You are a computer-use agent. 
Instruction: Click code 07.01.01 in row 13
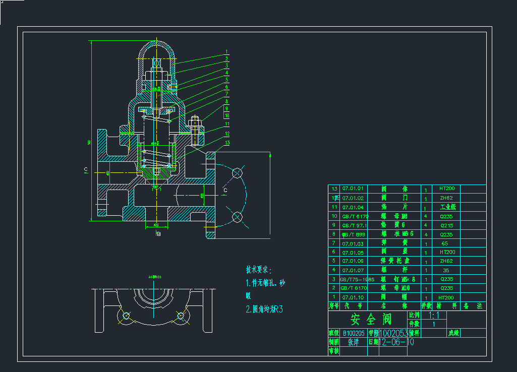353,189
